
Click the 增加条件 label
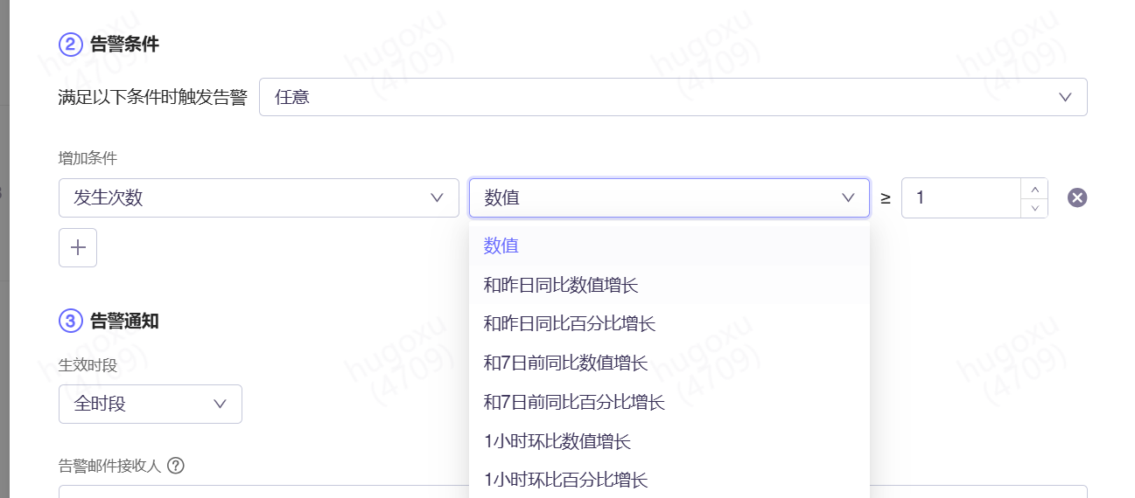pos(88,158)
